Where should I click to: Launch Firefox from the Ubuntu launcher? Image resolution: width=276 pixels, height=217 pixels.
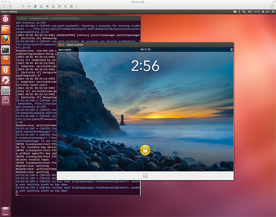[x=6, y=39]
